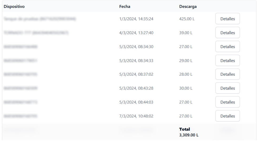Click the date 1/3/2024, 14:35:24

(x=136, y=19)
